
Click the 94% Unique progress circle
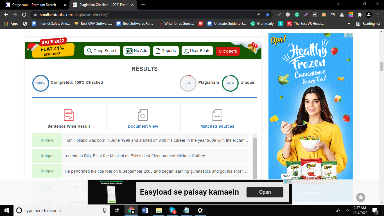230,83
